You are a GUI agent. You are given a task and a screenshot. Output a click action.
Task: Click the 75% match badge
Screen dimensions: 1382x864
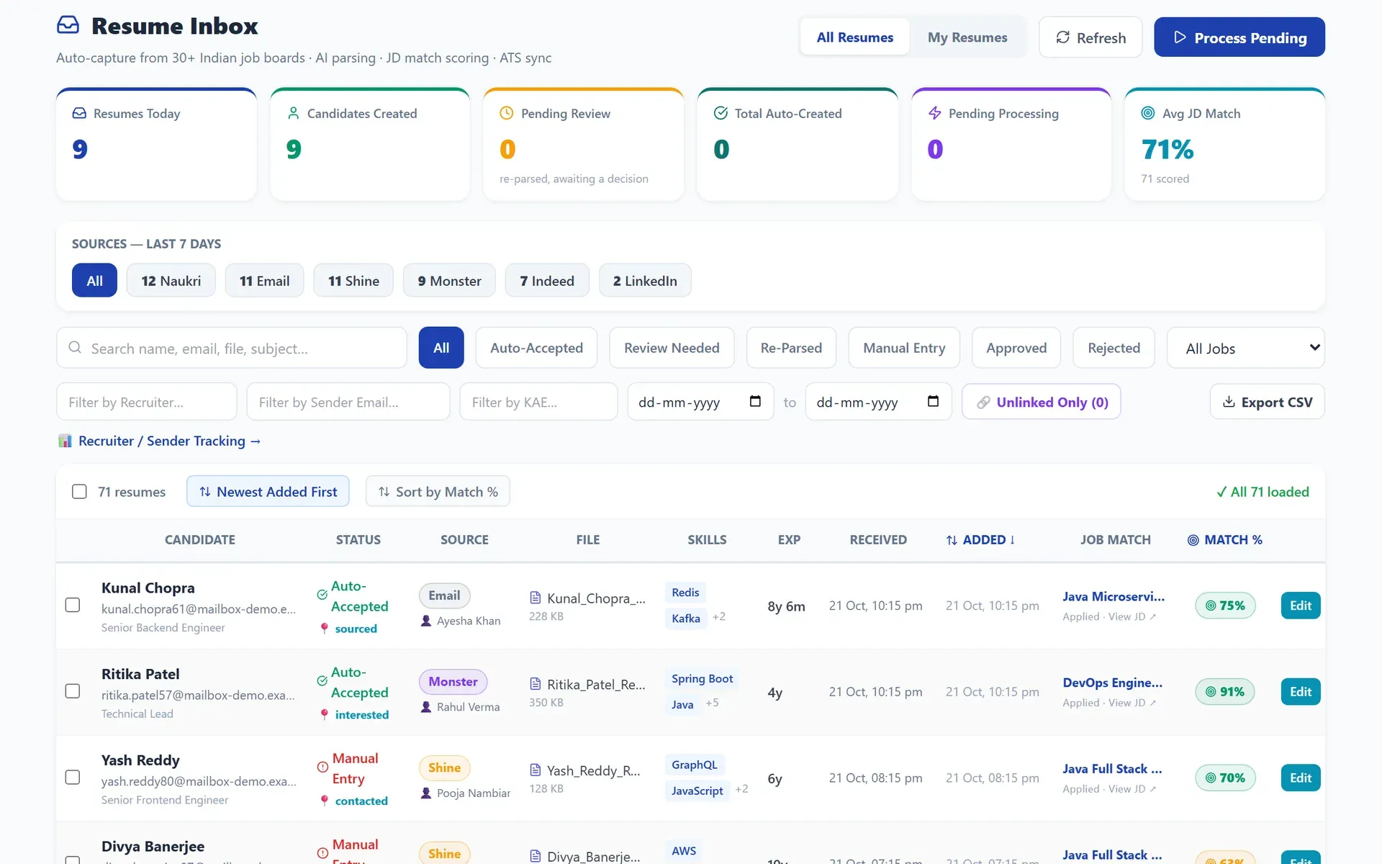1225,606
